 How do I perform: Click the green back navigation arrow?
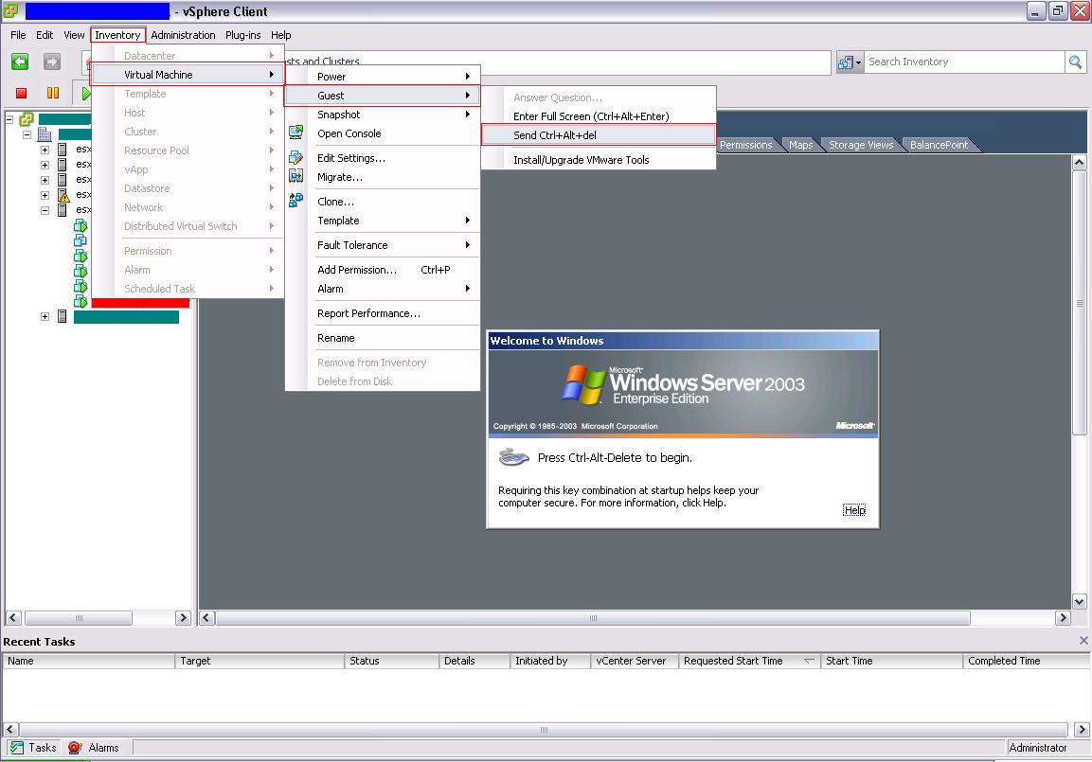click(x=20, y=62)
